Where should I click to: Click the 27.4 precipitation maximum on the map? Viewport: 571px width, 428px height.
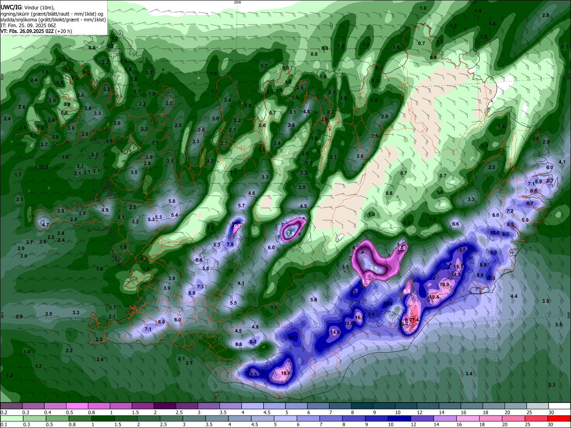[414, 319]
